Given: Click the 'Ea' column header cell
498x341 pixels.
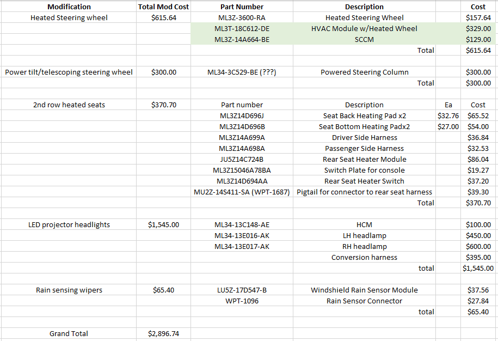Looking at the screenshot, I should pyautogui.click(x=448, y=105).
